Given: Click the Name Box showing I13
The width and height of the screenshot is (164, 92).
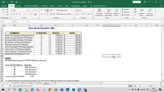Looking at the screenshot, I should click(6, 21).
